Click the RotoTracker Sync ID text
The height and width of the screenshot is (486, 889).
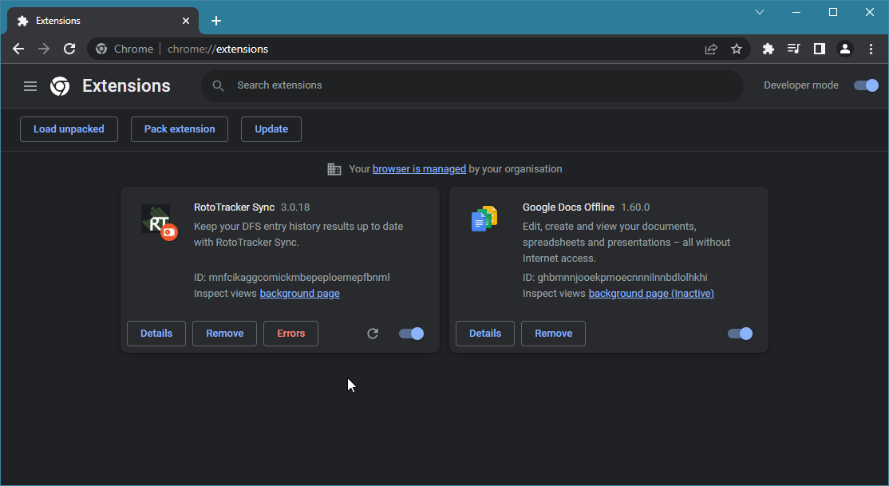[x=292, y=277]
